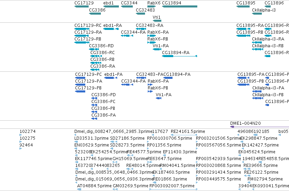Select the long CG13894 gene bar
The width and height of the screenshot is (289, 191).
tap(180, 6)
